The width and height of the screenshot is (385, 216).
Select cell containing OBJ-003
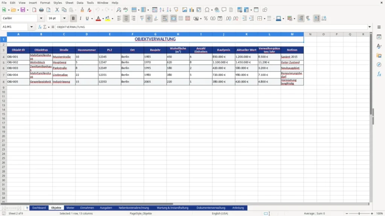(x=18, y=68)
